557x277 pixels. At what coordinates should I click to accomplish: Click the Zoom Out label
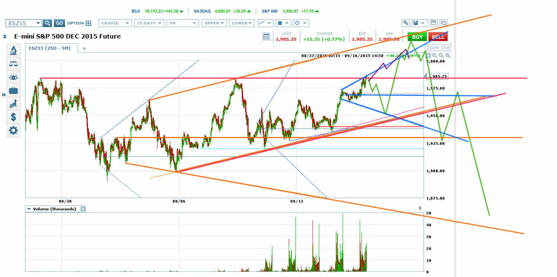coord(438,47)
